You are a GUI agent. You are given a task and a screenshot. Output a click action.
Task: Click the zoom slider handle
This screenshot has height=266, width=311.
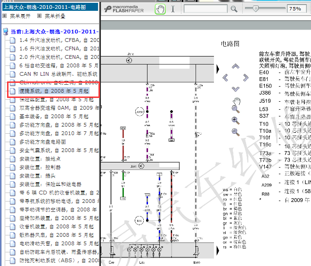(256, 8)
